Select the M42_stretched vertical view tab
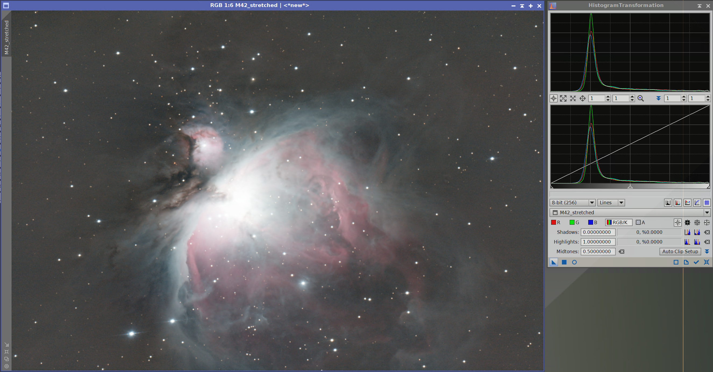 [6, 37]
